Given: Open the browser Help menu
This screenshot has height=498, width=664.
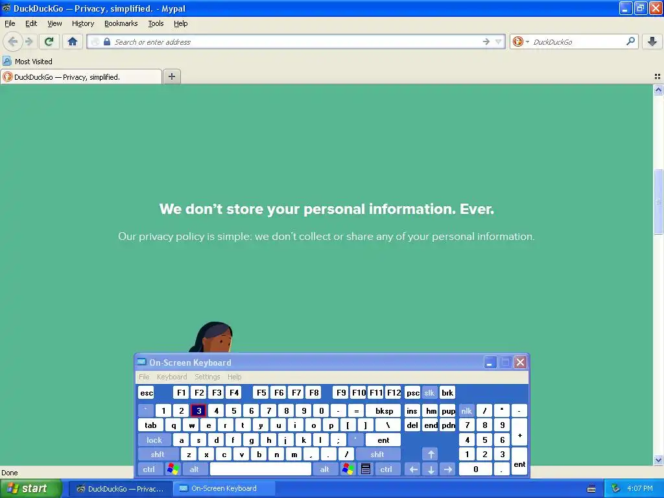Looking at the screenshot, I should (x=181, y=23).
